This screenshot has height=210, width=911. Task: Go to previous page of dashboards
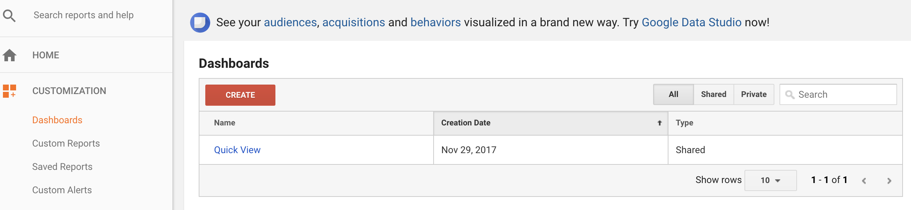pos(864,181)
